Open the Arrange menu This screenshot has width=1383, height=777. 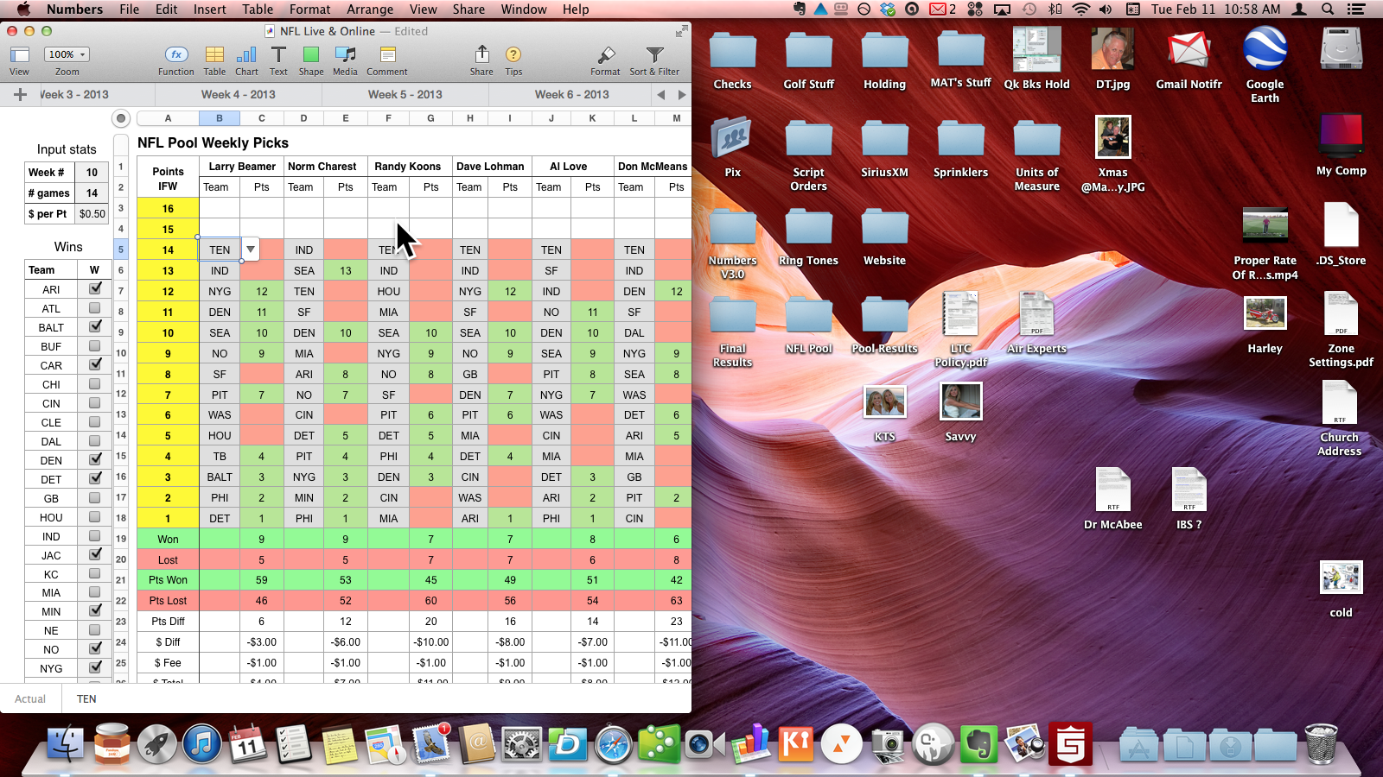point(370,9)
